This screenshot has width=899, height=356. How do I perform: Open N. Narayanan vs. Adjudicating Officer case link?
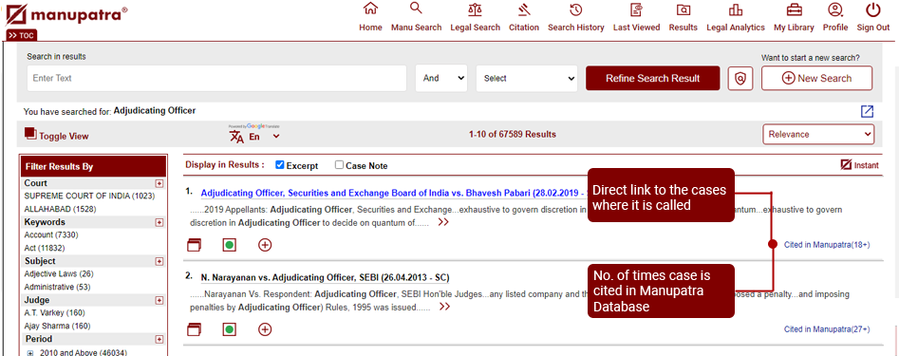coord(325,278)
